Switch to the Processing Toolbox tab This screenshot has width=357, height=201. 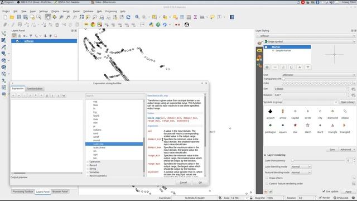click(x=23, y=192)
